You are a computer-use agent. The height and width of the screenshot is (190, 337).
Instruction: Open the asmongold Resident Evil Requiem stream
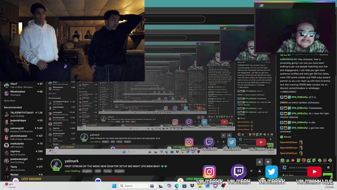(23, 130)
